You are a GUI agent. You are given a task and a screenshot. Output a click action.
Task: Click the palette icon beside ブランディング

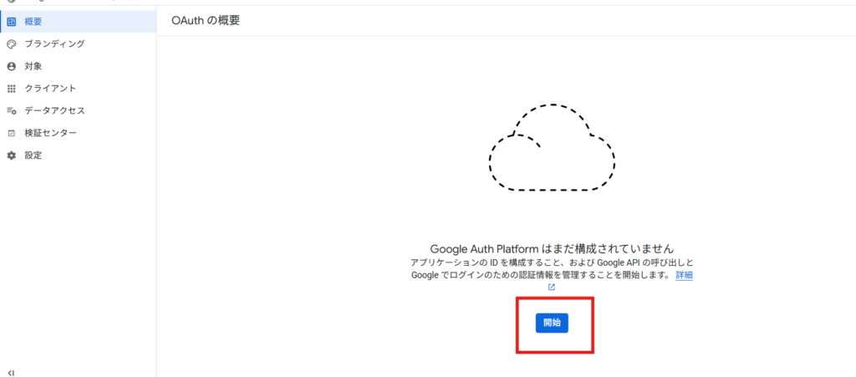pyautogui.click(x=11, y=43)
